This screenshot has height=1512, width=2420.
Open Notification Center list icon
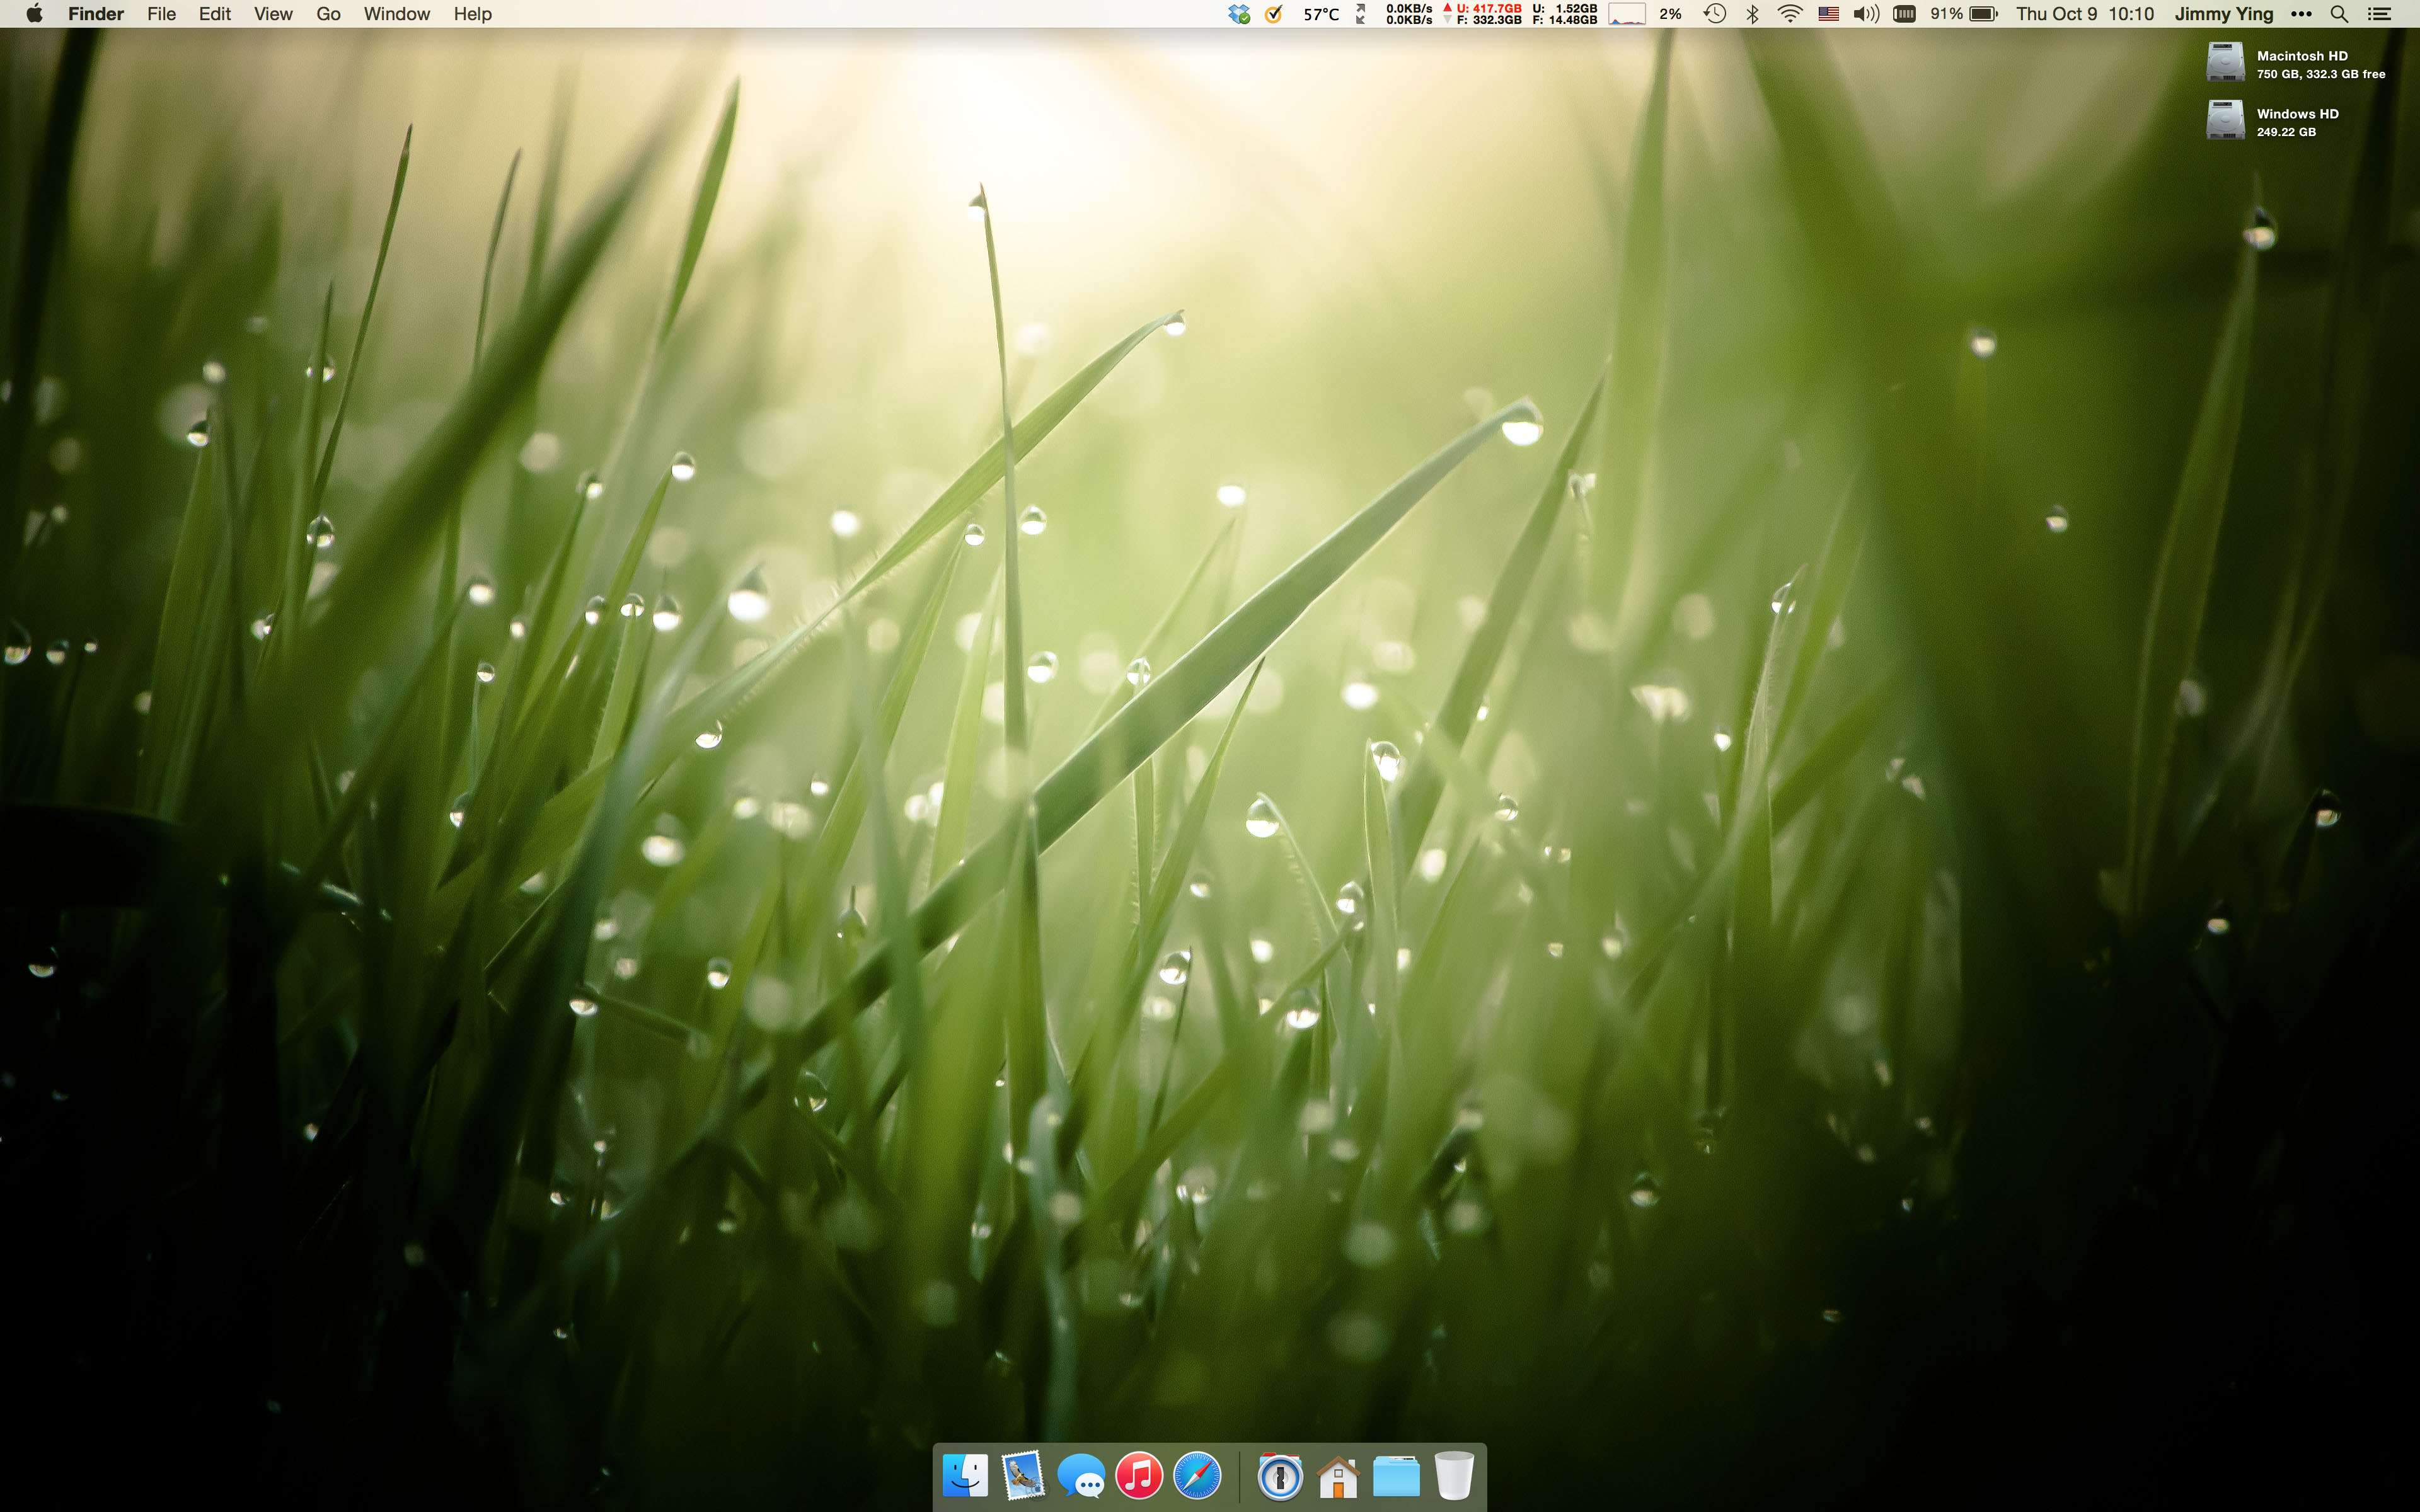point(2379,14)
